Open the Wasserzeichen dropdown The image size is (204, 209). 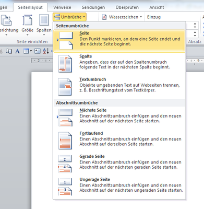pos(122,17)
